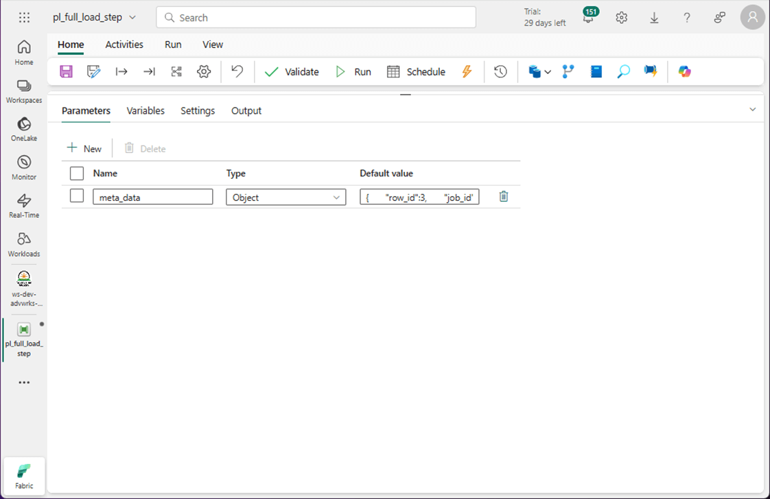Collapse the properties pane chevron
Viewport: 770px width, 499px height.
[x=752, y=110]
